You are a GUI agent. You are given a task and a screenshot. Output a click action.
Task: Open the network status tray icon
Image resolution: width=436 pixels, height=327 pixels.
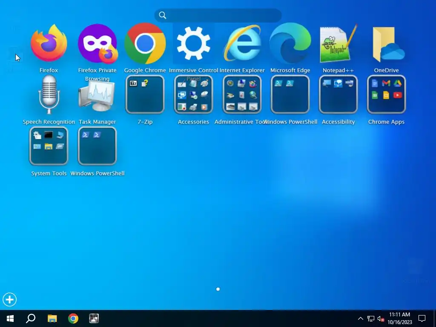click(371, 318)
